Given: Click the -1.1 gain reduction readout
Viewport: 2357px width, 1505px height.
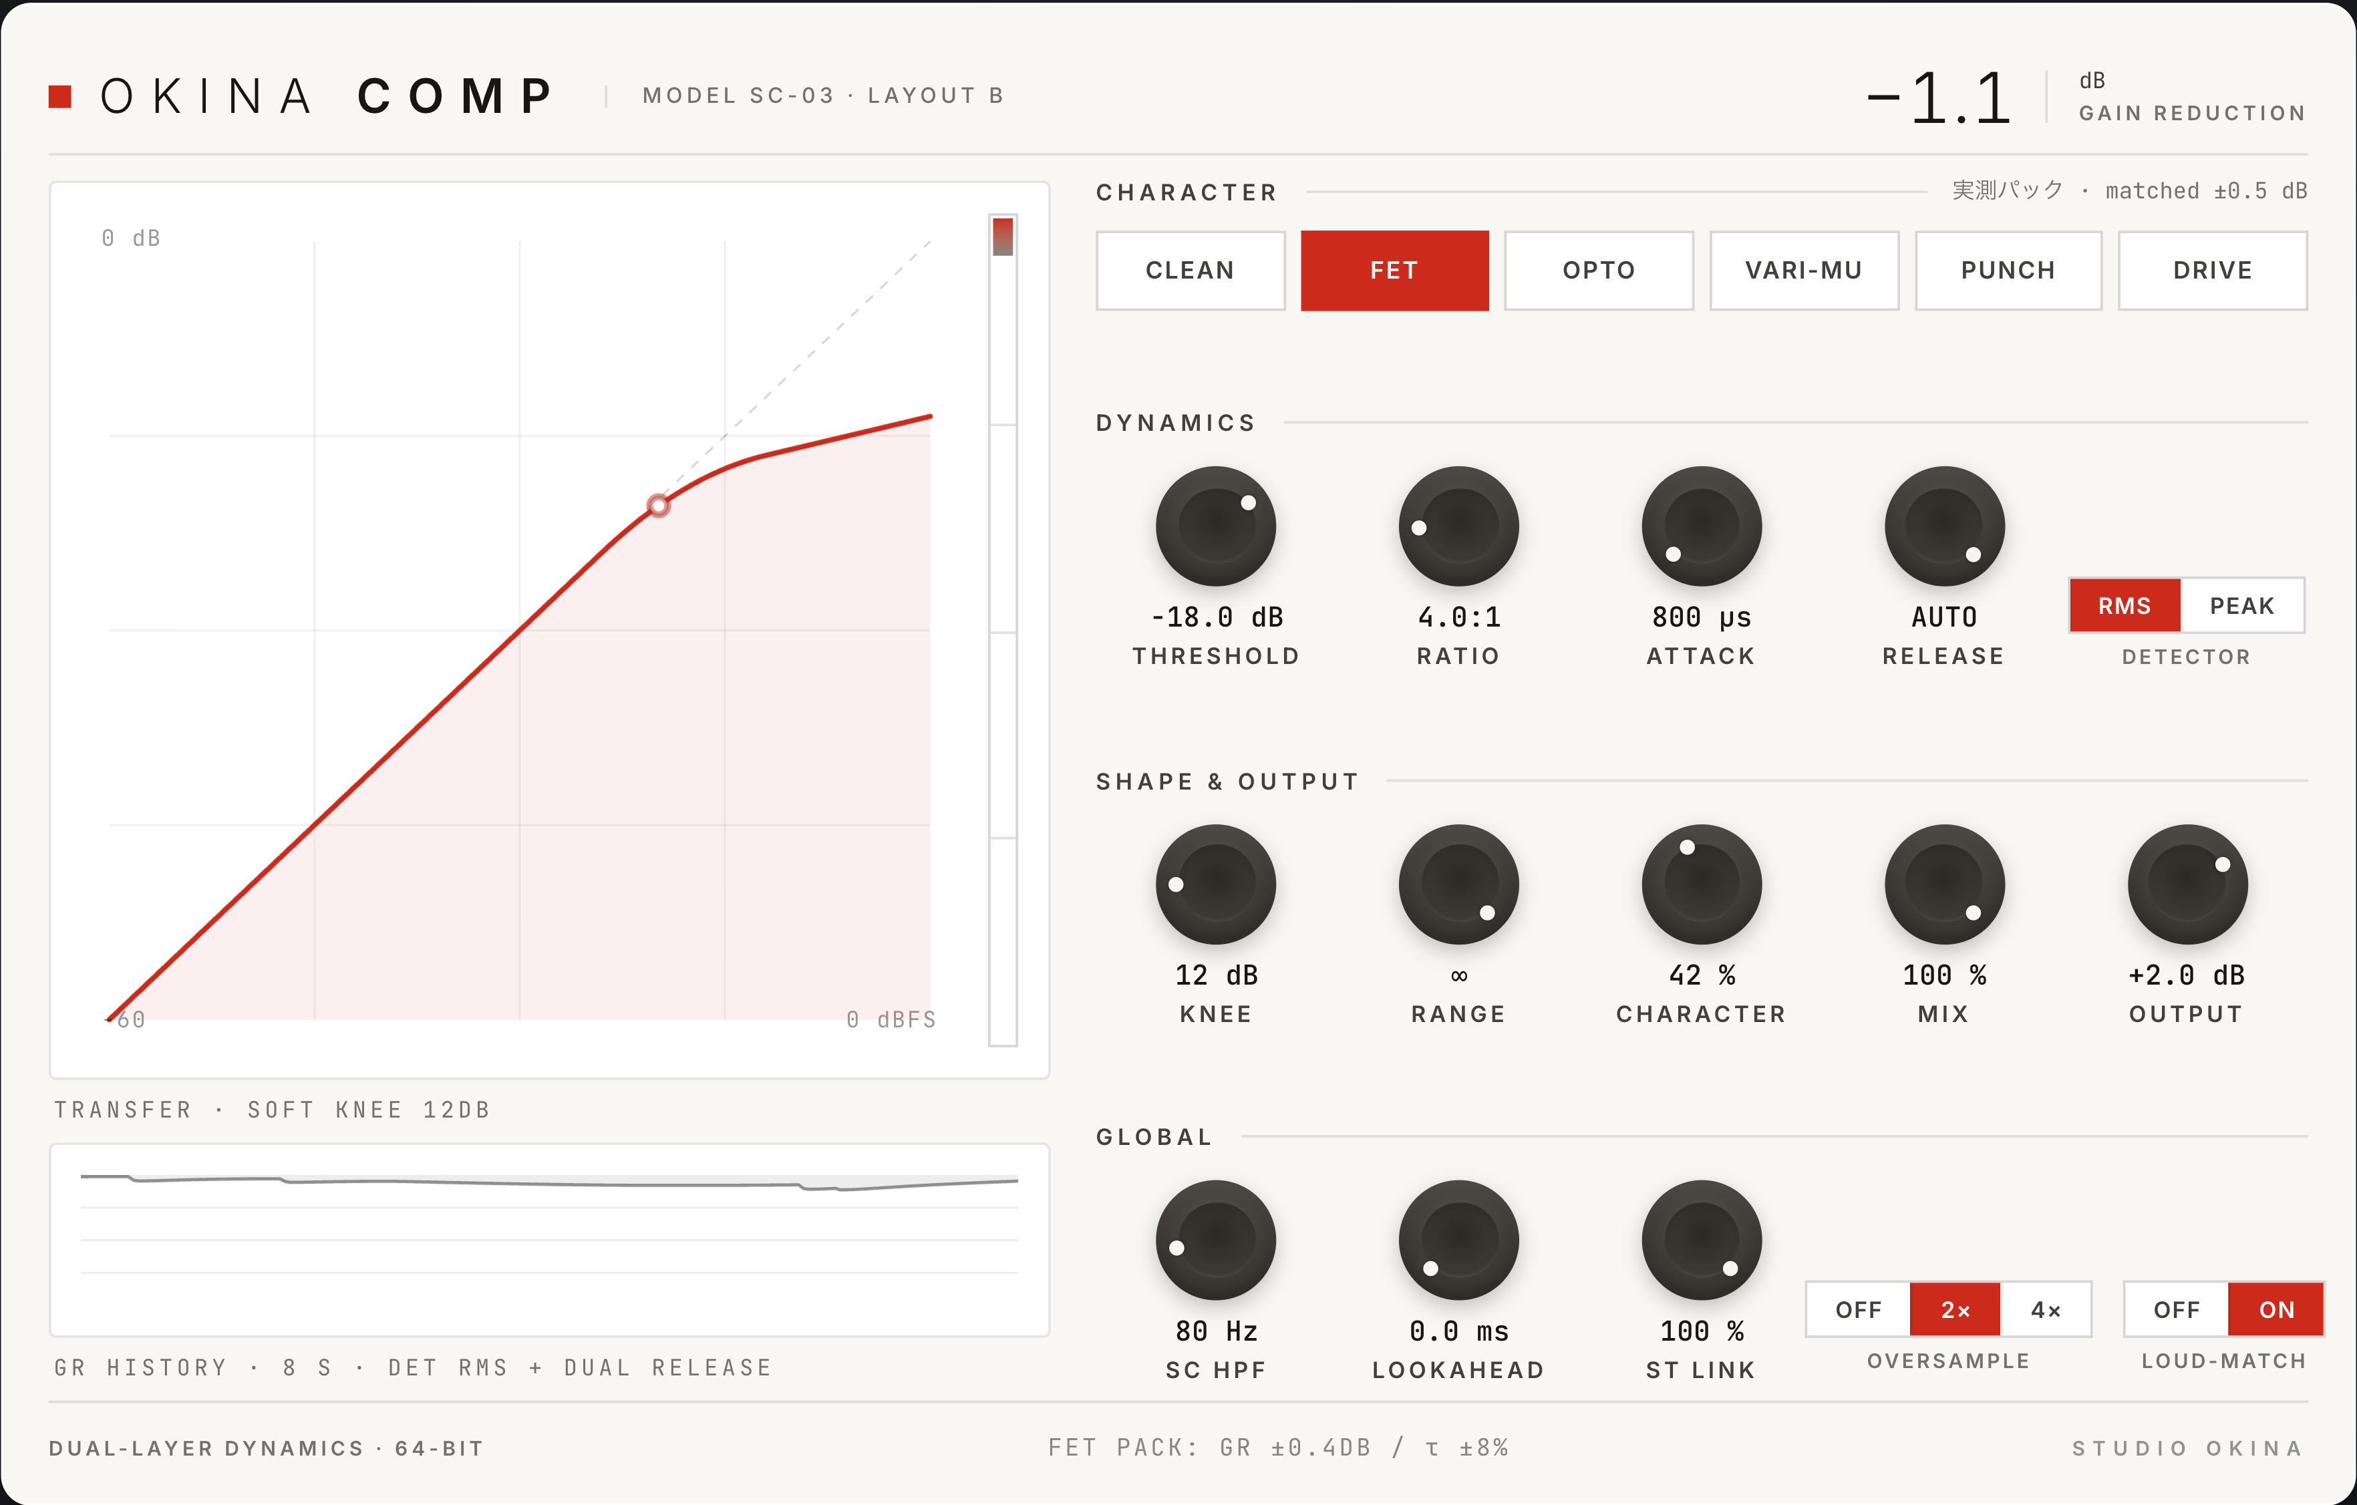Looking at the screenshot, I should pyautogui.click(x=1939, y=98).
